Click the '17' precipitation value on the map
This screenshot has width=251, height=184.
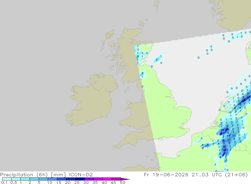point(223,133)
